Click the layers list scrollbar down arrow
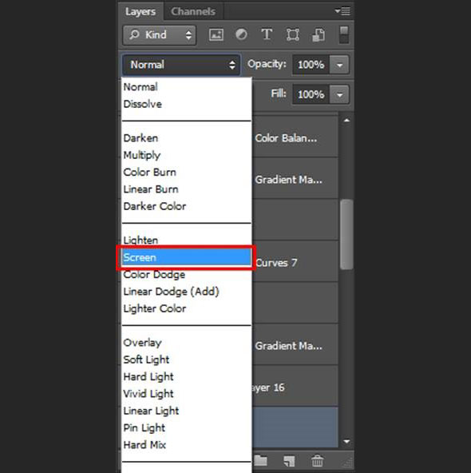Viewport: 471px width, 473px height. click(346, 441)
